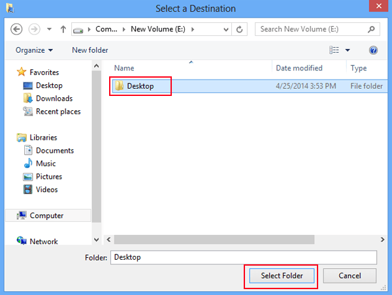Click the Forward navigation arrow
This screenshot has height=295, width=392.
(34, 29)
